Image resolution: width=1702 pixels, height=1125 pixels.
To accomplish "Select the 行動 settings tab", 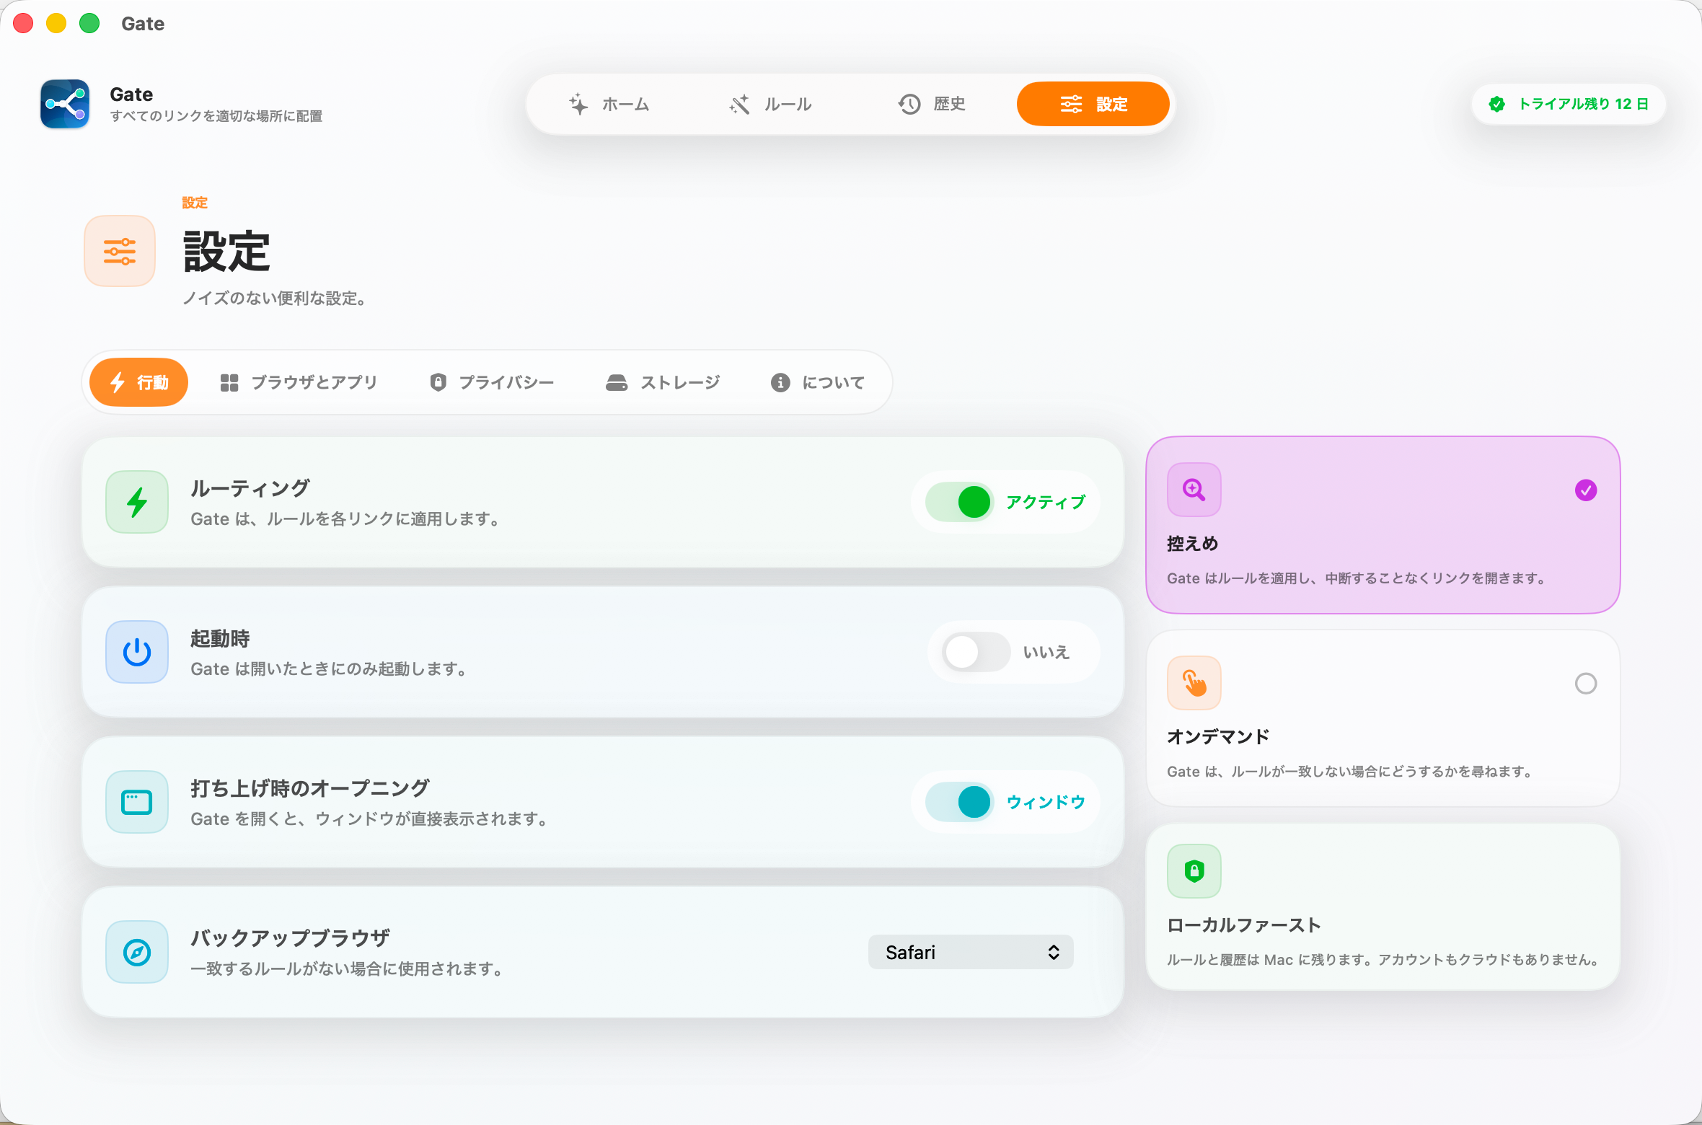I will (138, 382).
